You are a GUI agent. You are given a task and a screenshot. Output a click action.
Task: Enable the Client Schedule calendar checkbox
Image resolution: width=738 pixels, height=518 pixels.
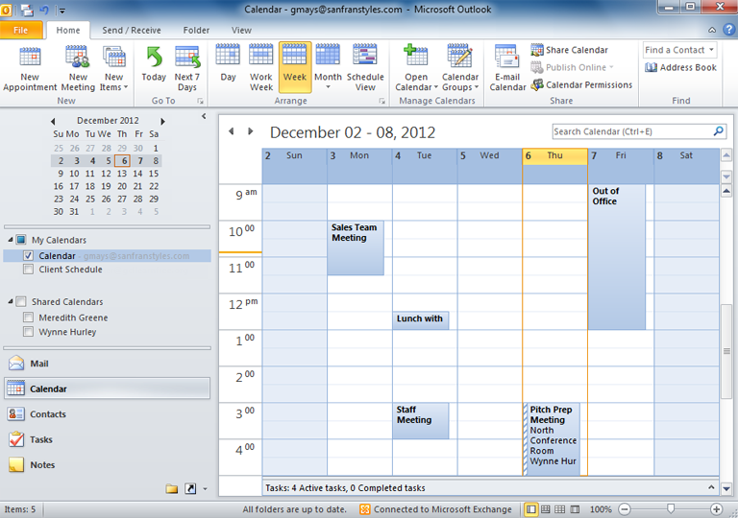coord(29,270)
